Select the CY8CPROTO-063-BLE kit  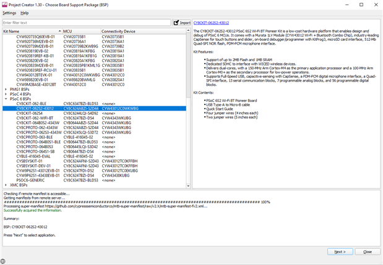point(94,137)
